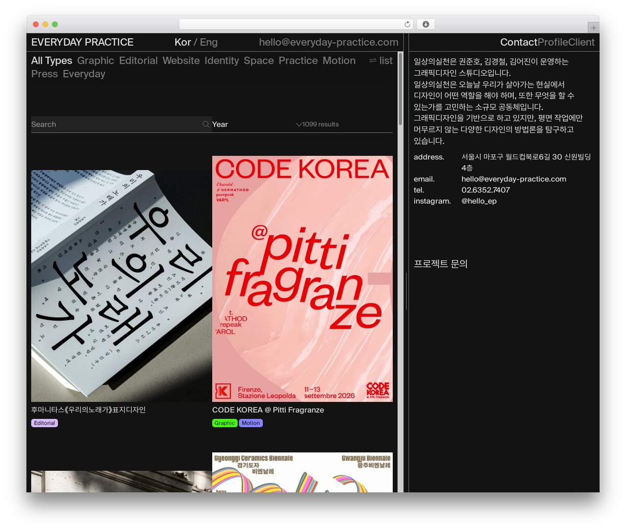Viewport: 626px width, 530px height.
Task: Click the green Graphic tag
Action: pyautogui.click(x=224, y=423)
